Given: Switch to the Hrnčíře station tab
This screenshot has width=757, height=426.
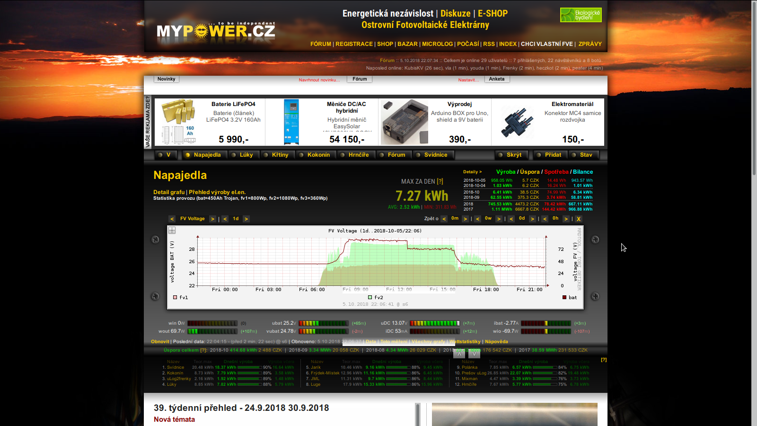Looking at the screenshot, I should click(355, 155).
